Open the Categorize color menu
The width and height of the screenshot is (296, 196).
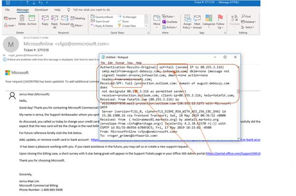pyautogui.click(x=209, y=21)
